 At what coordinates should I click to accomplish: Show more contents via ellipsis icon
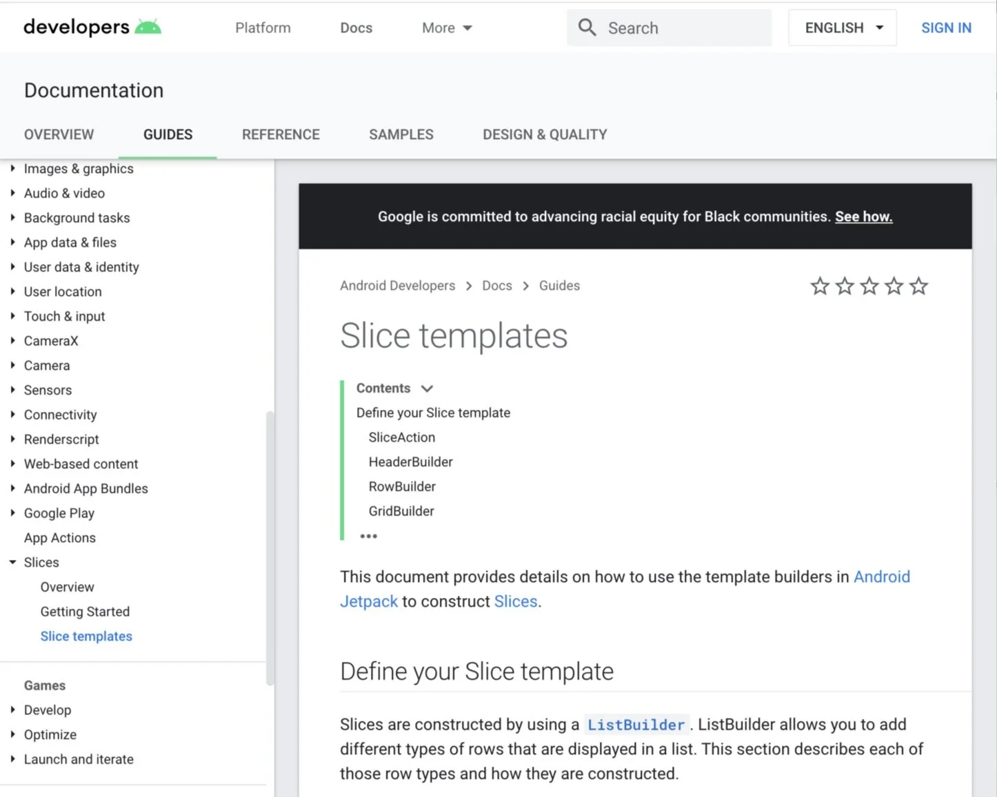tap(369, 536)
